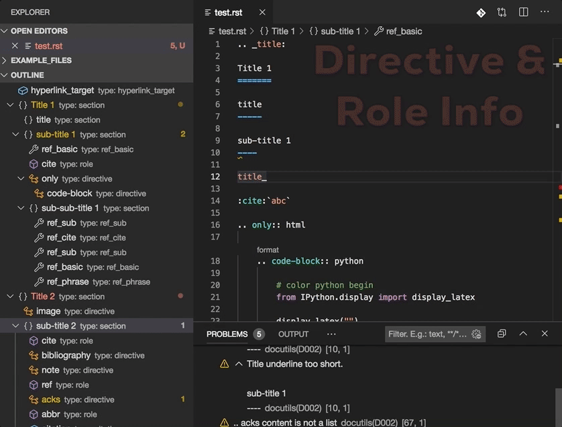Click the directive icon beside note
This screenshot has width=562, height=427.
point(34,370)
